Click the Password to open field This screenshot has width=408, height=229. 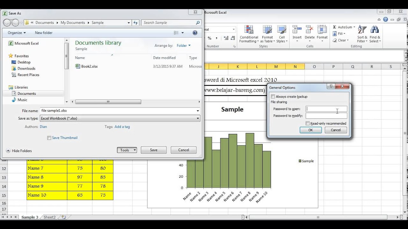click(x=326, y=109)
